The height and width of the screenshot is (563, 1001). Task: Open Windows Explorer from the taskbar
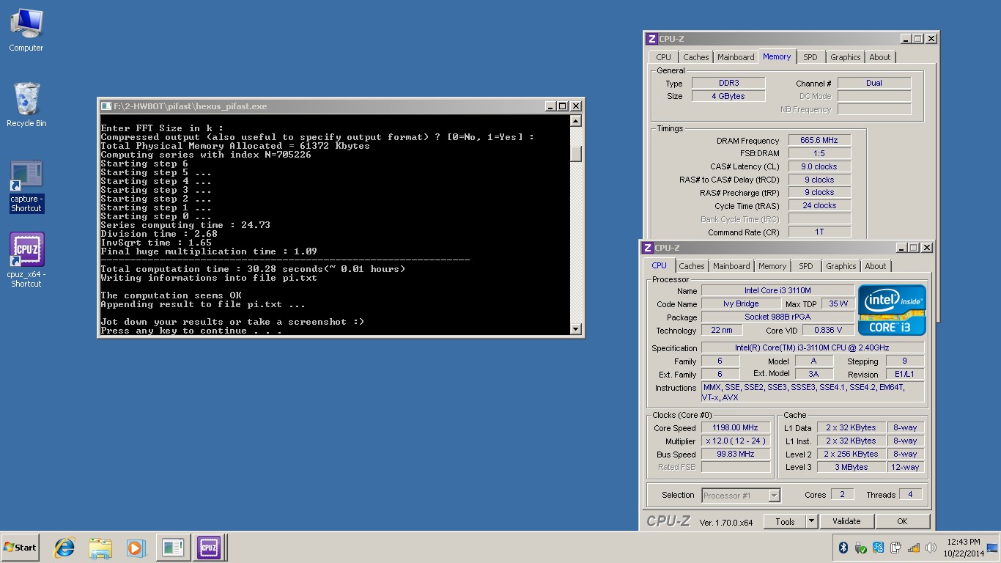[100, 547]
